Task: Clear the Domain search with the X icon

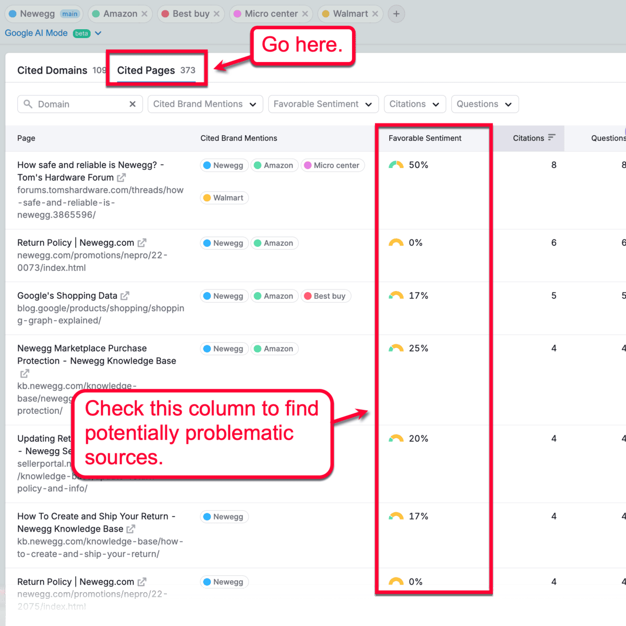Action: [x=133, y=104]
